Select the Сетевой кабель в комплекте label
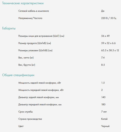 coord(33,11)
